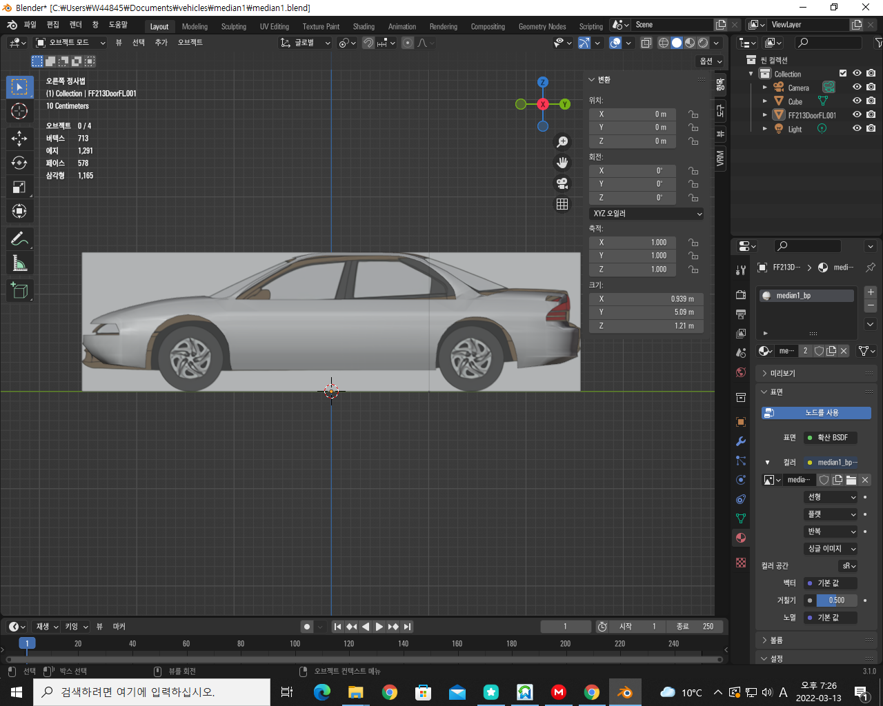Activate the Annotate pencil tool
883x706 pixels.
(x=19, y=239)
